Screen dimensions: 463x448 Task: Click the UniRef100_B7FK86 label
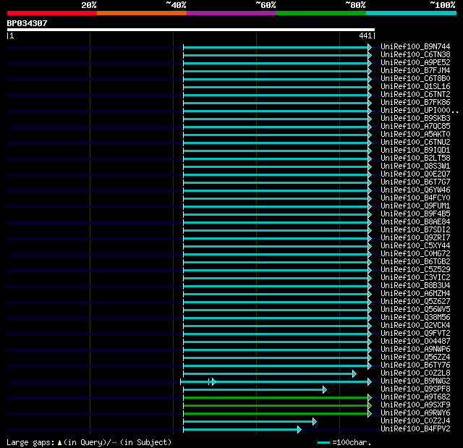(x=415, y=103)
